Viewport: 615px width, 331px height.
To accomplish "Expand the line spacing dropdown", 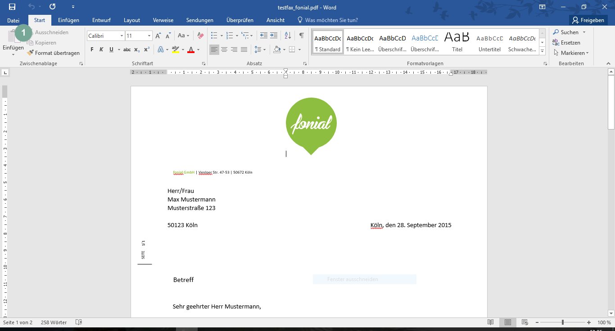I will [x=265, y=49].
